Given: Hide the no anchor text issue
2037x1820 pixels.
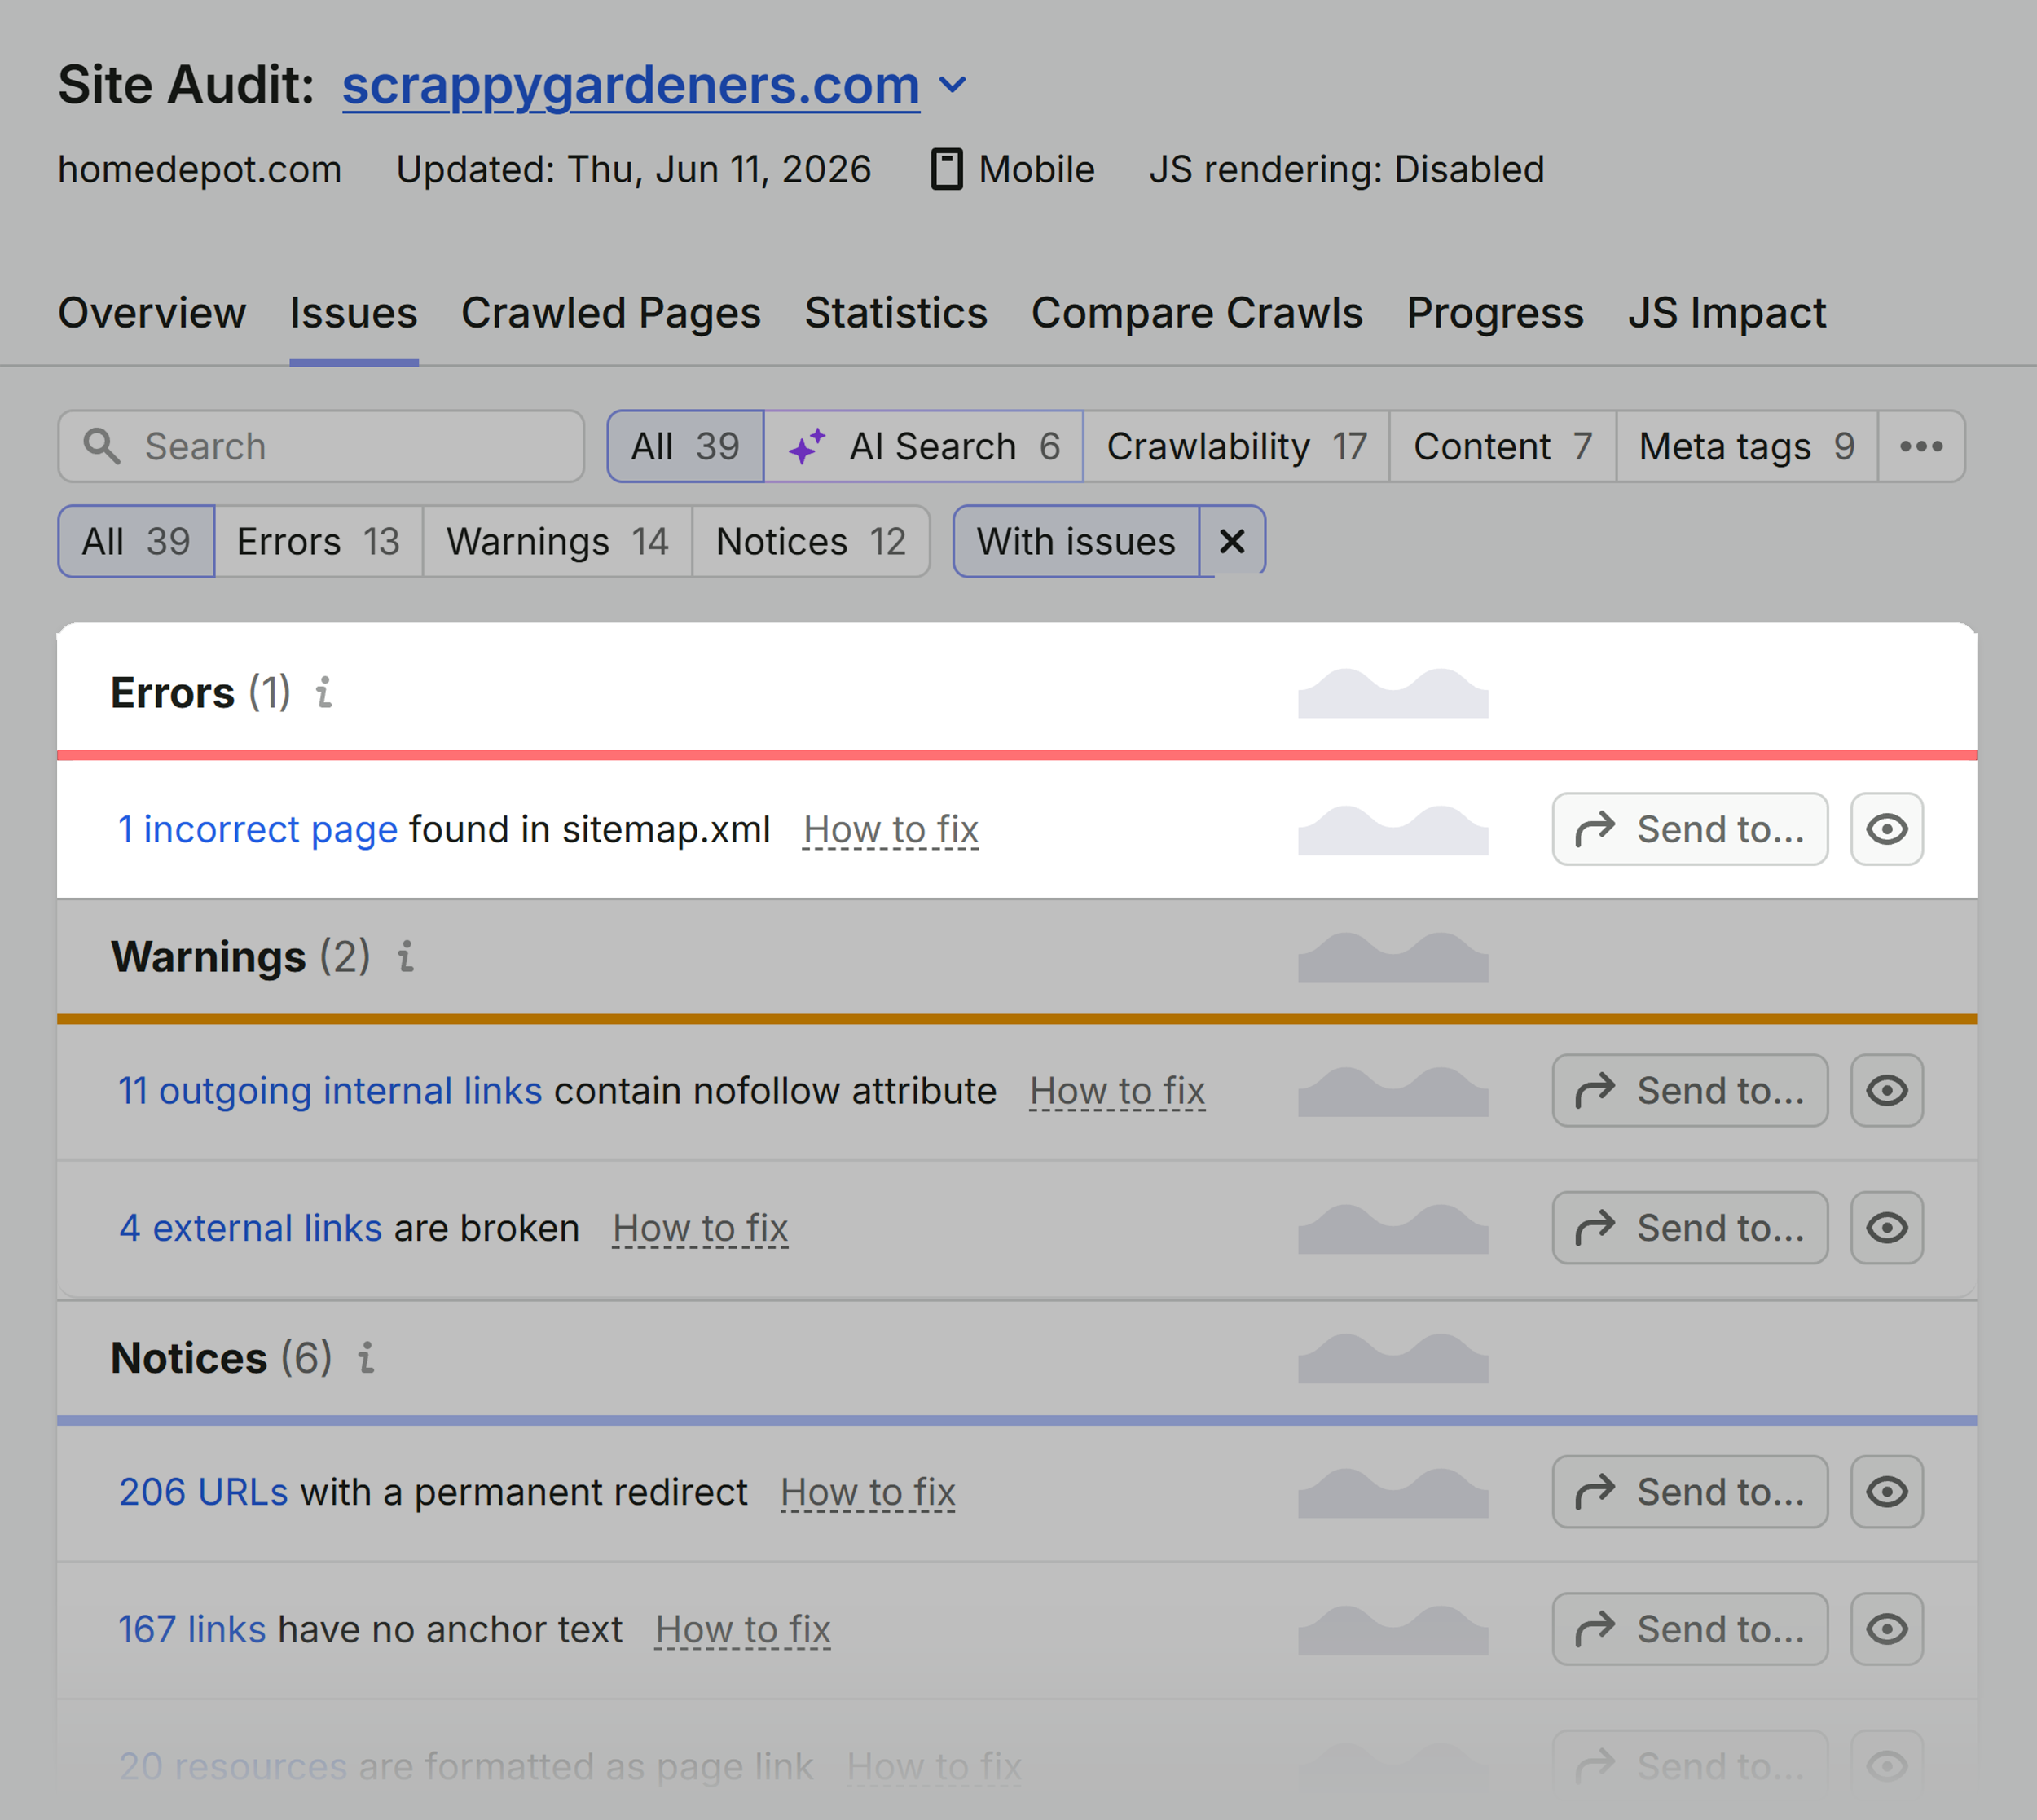Looking at the screenshot, I should (1887, 1628).
